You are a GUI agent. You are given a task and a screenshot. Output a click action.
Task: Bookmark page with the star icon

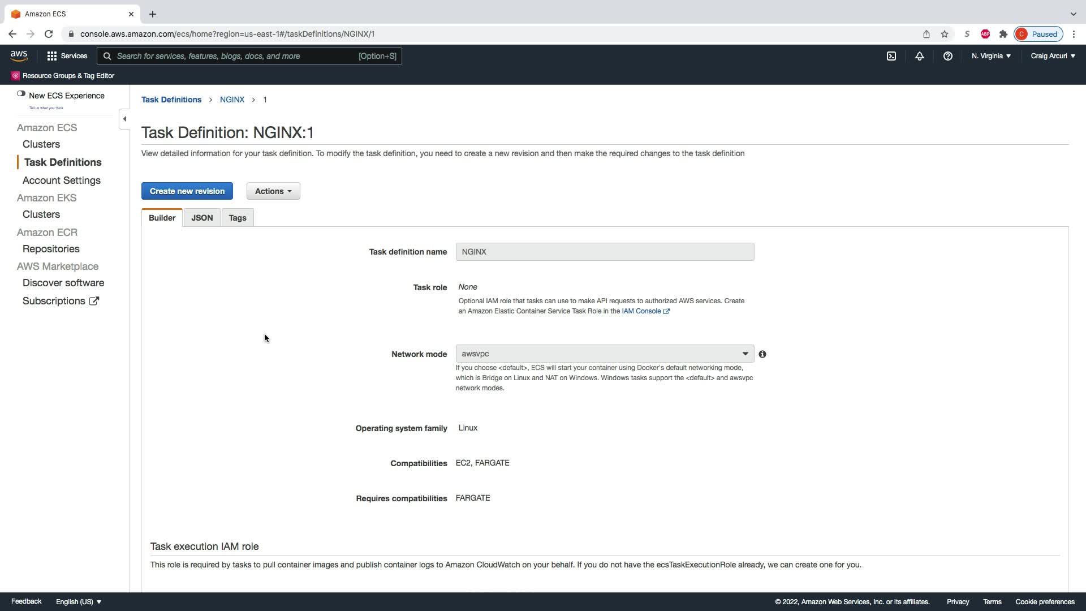tap(944, 34)
